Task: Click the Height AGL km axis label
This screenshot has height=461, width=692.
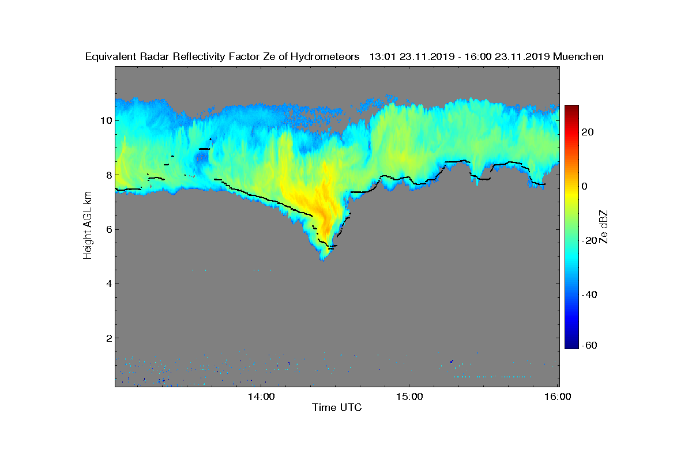Action: point(88,226)
